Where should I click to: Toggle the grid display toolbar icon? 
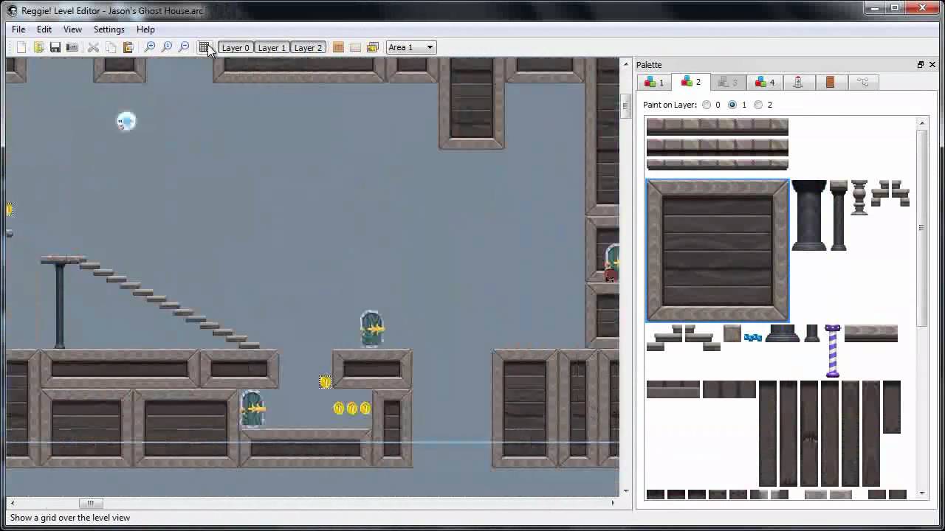tap(205, 47)
